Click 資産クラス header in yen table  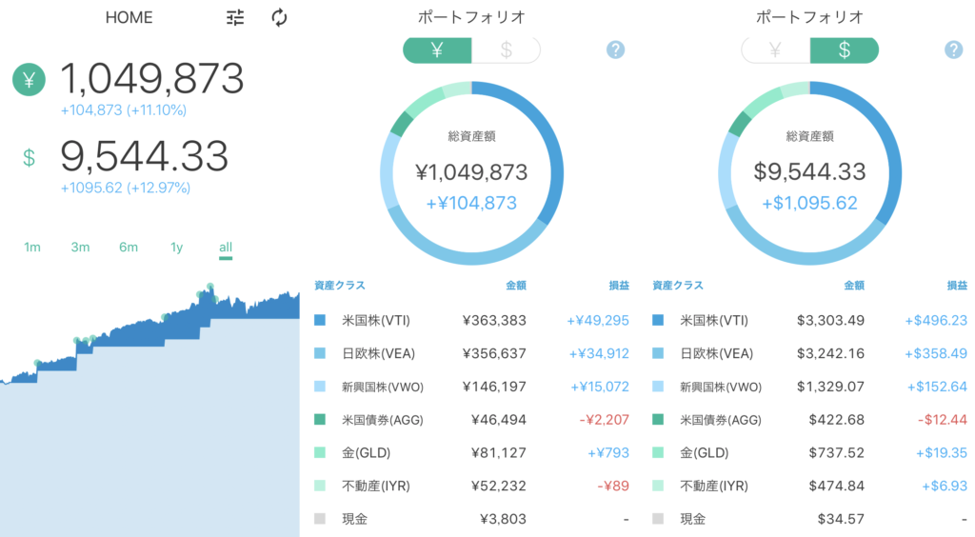point(340,286)
